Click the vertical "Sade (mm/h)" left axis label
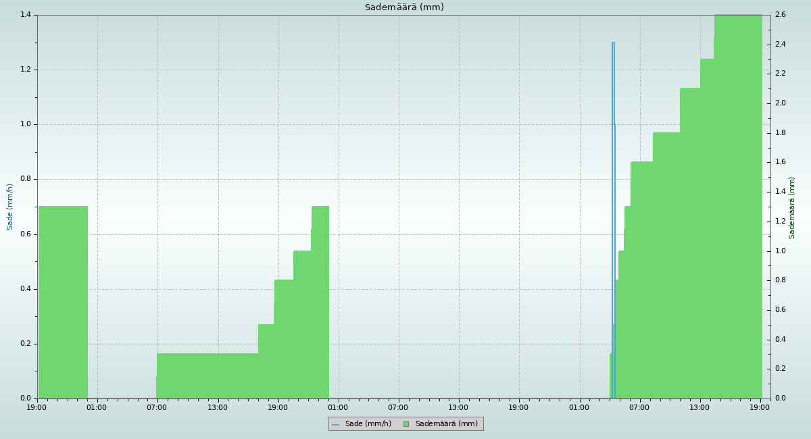Viewport: 811px width, 439px height. pos(10,207)
